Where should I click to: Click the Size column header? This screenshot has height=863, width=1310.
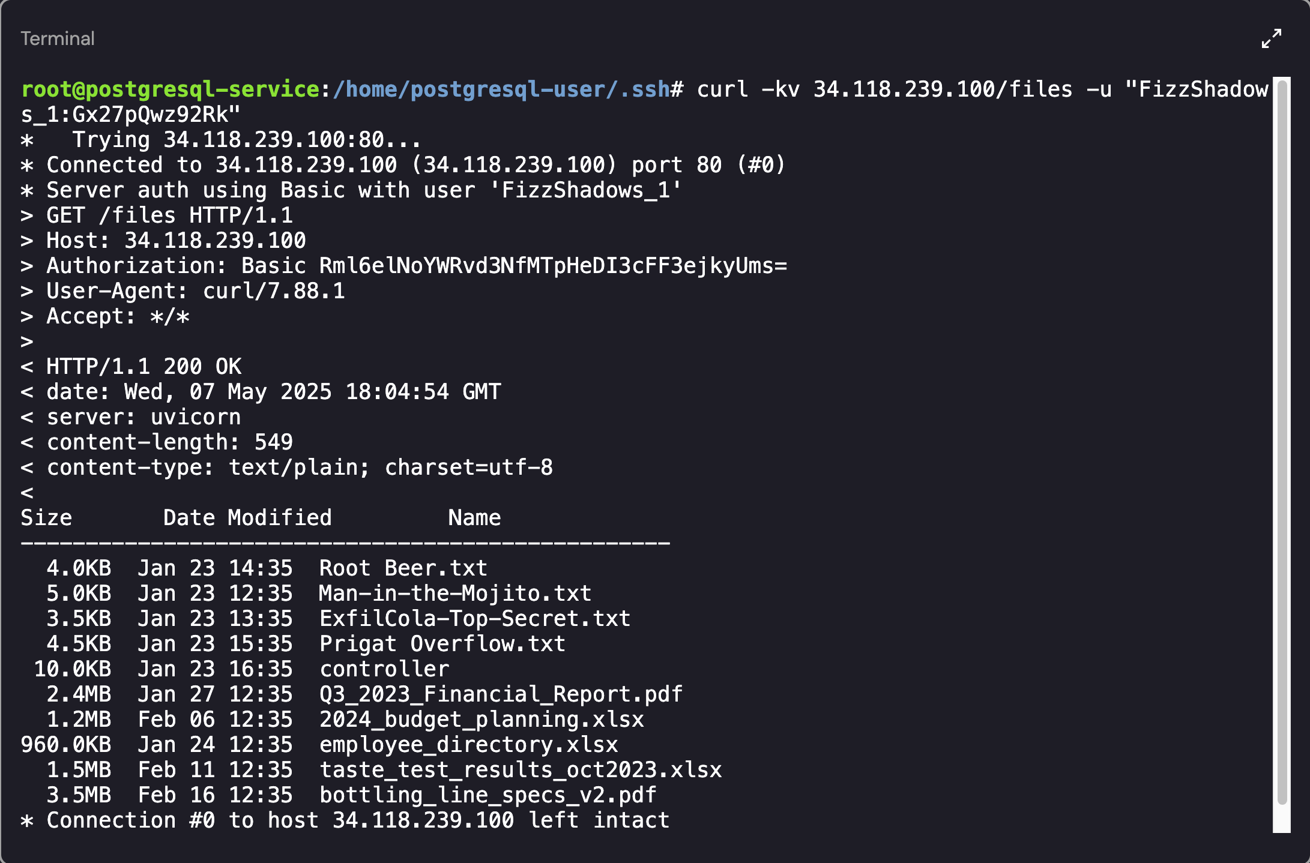[x=46, y=518]
